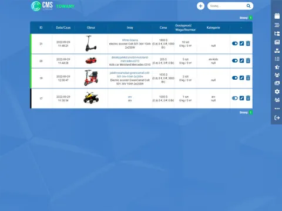The image size is (282, 211).
Task: Click the ID column header
Action: (x=41, y=28)
